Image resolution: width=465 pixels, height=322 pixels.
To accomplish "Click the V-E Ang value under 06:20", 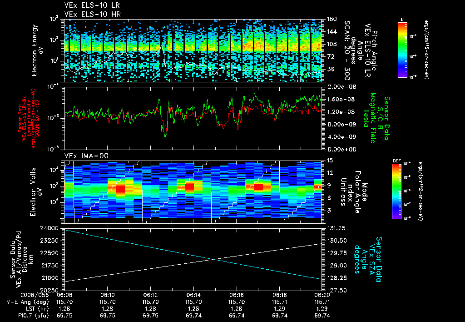I will [322, 302].
